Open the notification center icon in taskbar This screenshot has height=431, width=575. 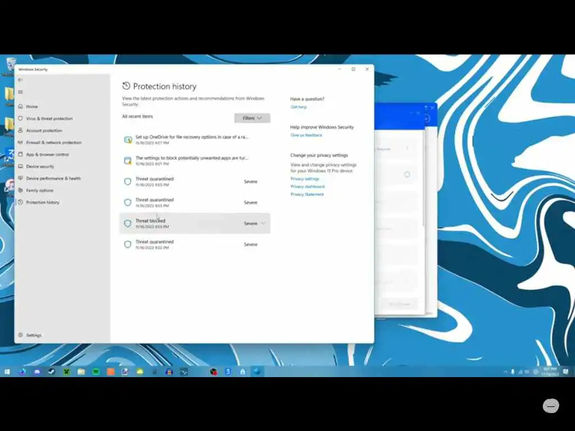click(x=566, y=372)
